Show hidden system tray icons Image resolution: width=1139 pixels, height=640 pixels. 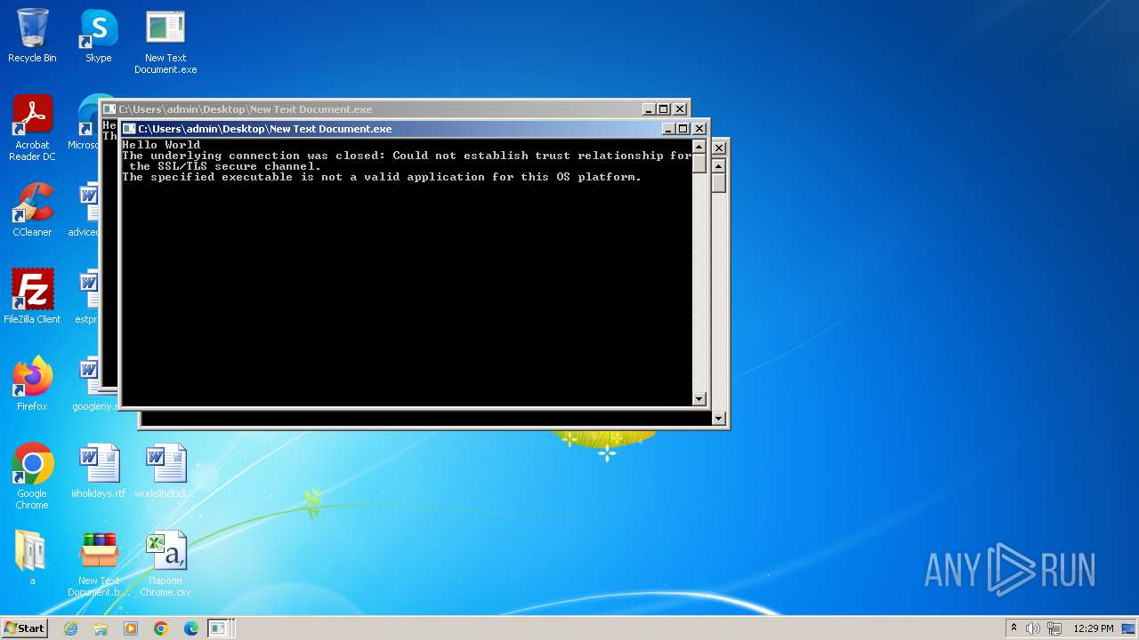tap(1014, 628)
